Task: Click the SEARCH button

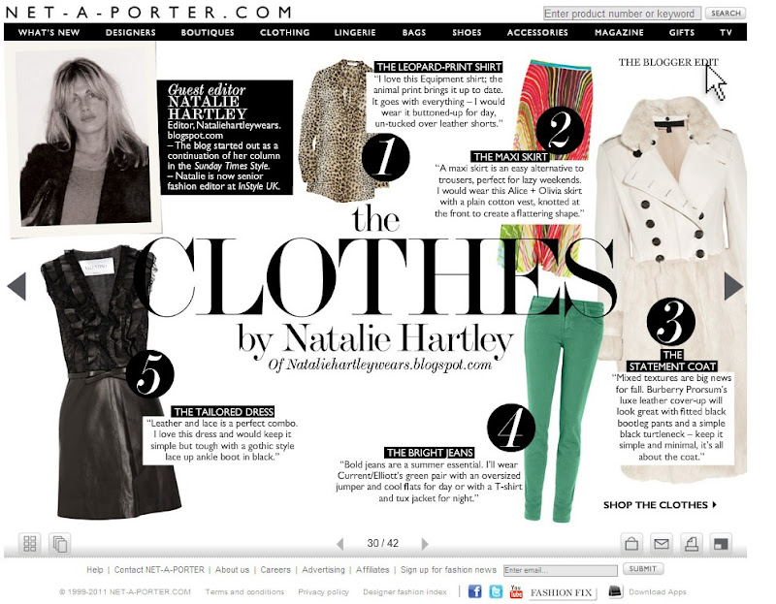Action: coord(726,14)
